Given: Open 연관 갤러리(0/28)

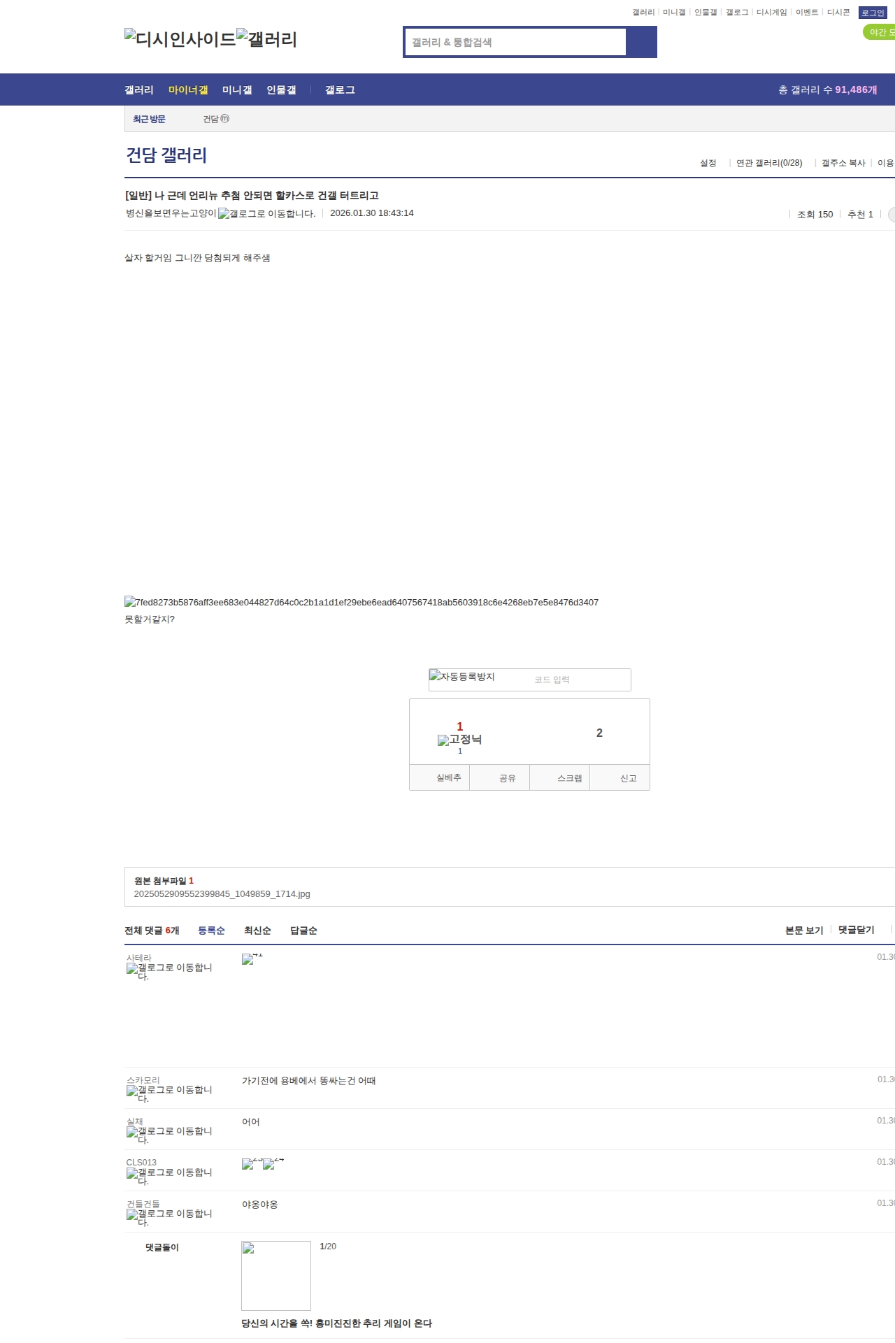Looking at the screenshot, I should (769, 163).
